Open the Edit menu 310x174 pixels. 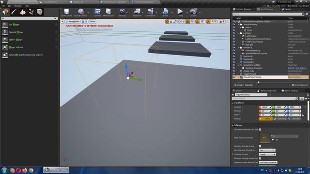click(x=10, y=6)
